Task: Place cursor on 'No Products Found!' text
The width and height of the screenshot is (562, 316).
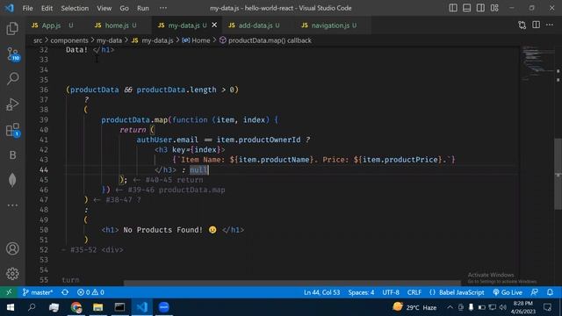Action: pos(162,230)
